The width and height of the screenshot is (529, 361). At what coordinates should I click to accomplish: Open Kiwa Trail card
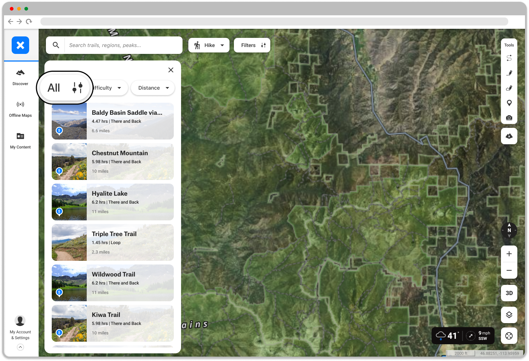coord(113,323)
